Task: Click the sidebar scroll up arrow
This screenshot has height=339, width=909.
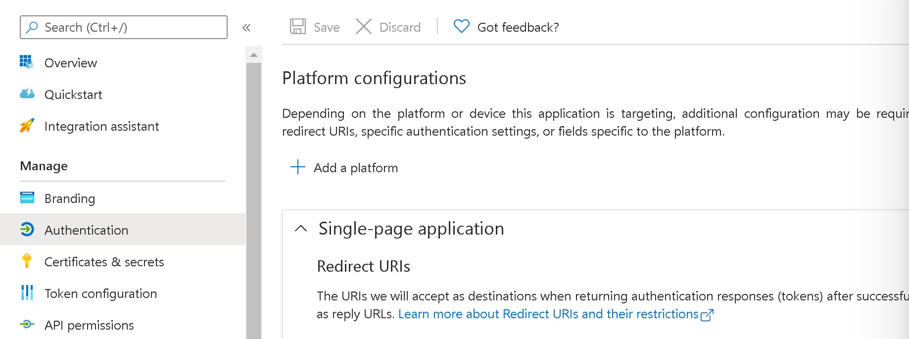Action: 254,55
